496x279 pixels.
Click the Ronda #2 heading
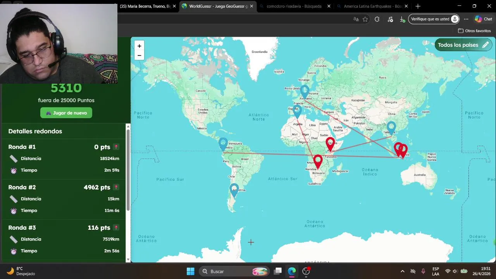pyautogui.click(x=22, y=187)
